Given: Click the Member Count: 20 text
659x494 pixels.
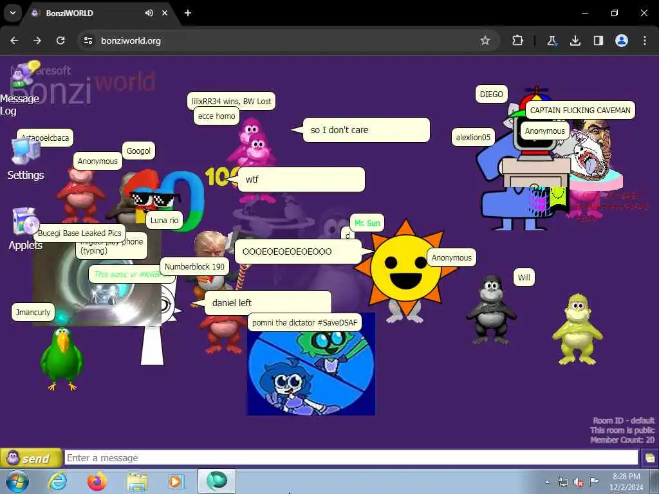Looking at the screenshot, I should [622, 440].
